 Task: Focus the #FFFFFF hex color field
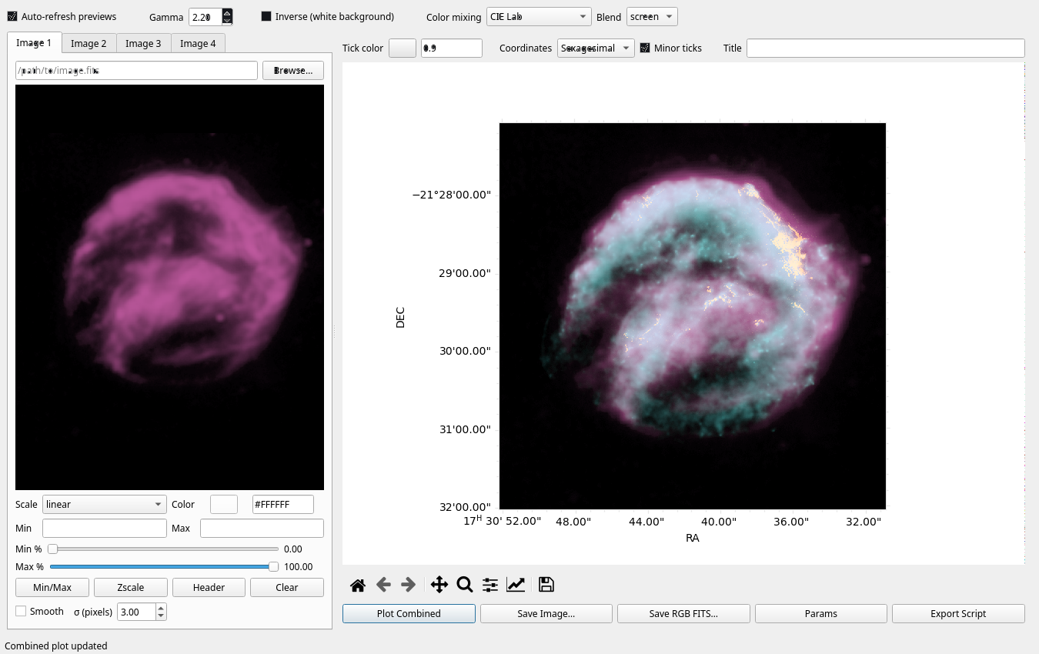(283, 504)
